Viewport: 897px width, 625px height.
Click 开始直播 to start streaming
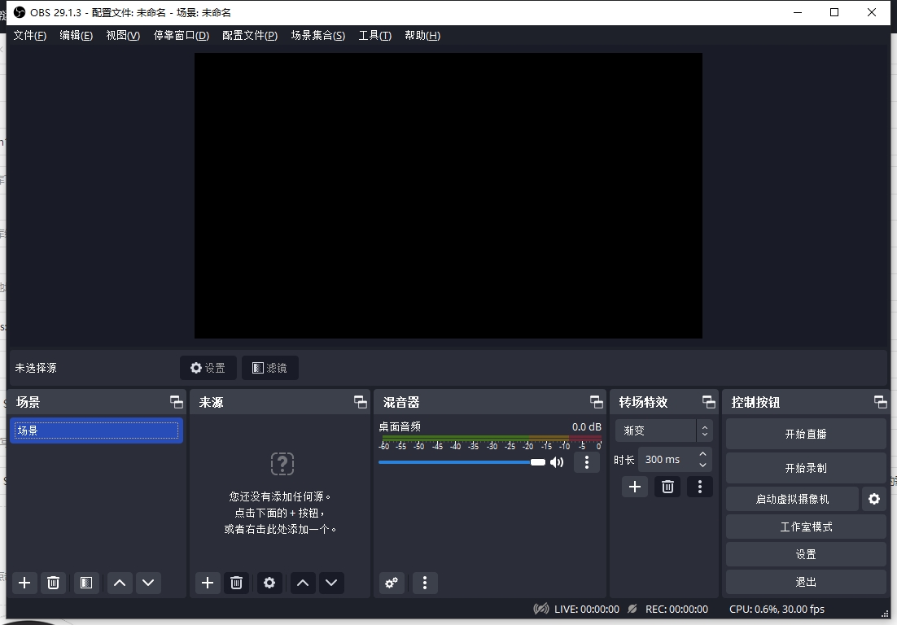806,434
